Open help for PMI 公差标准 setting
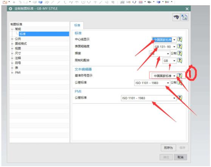 [180, 98]
